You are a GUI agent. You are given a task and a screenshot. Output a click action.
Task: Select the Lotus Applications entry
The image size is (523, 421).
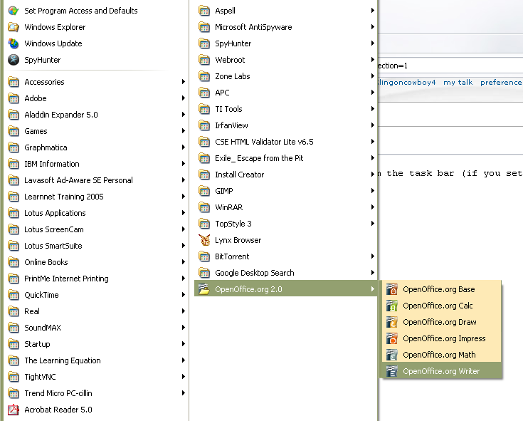point(96,213)
